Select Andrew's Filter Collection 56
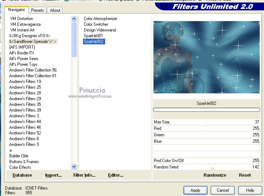The height and width of the screenshot is (196, 264). click(33, 70)
